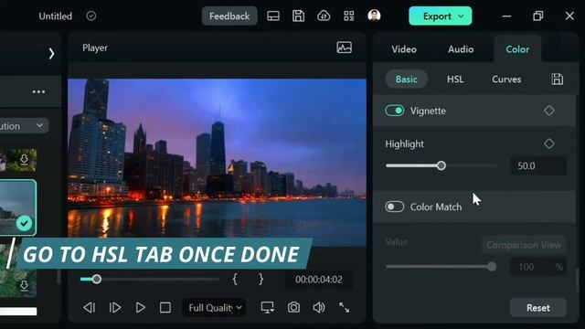Step back to the previous frame
The height and width of the screenshot is (329, 585).
pos(90,308)
